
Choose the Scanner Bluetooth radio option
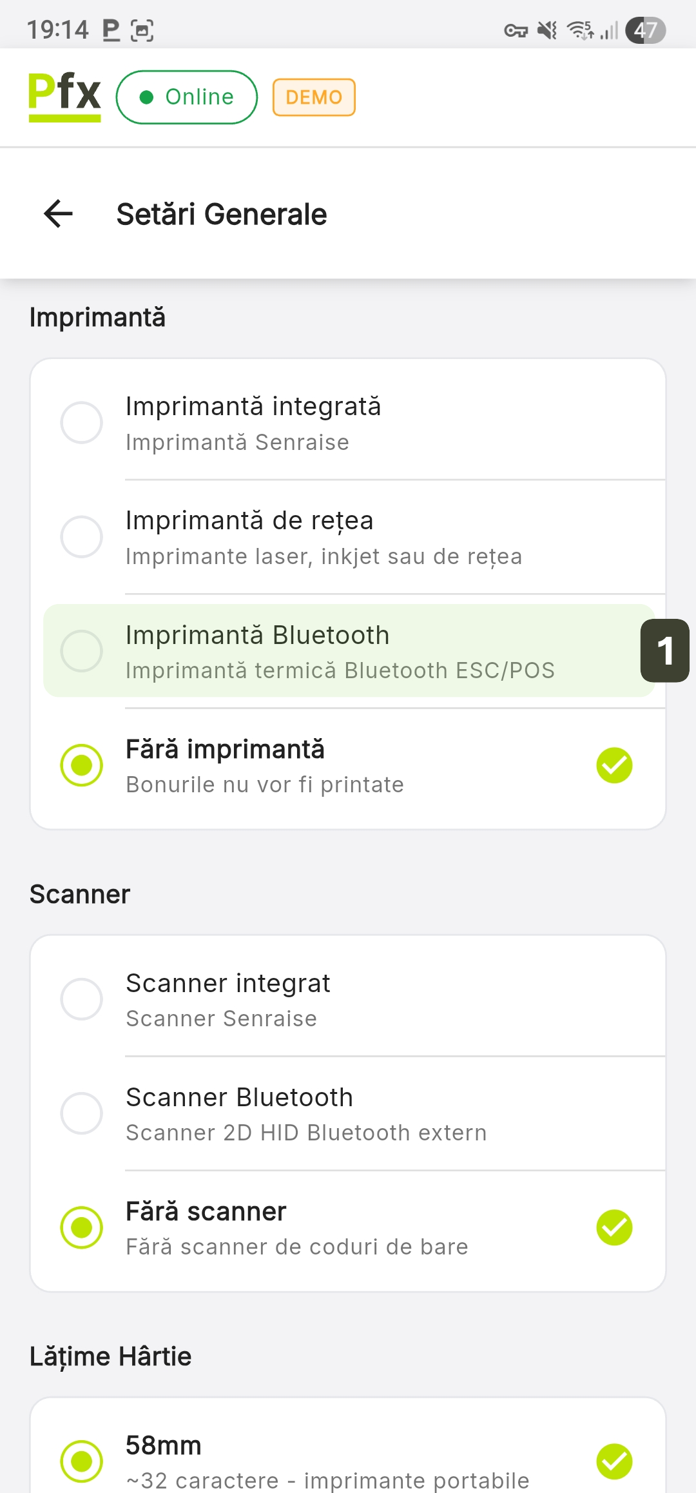tap(82, 1113)
